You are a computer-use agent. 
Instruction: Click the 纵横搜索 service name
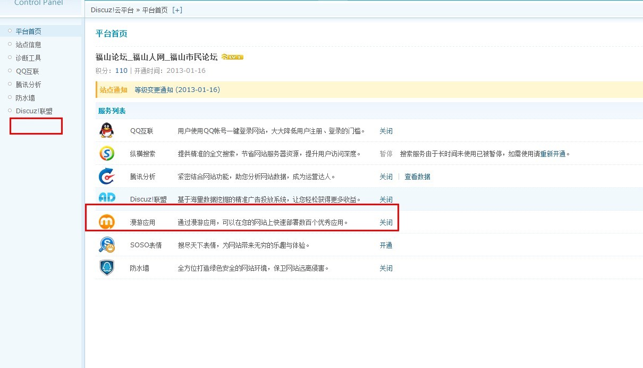(x=143, y=154)
